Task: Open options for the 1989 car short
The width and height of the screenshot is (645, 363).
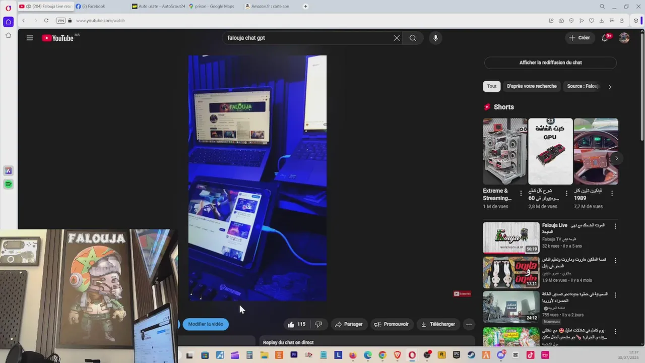Action: point(612,193)
